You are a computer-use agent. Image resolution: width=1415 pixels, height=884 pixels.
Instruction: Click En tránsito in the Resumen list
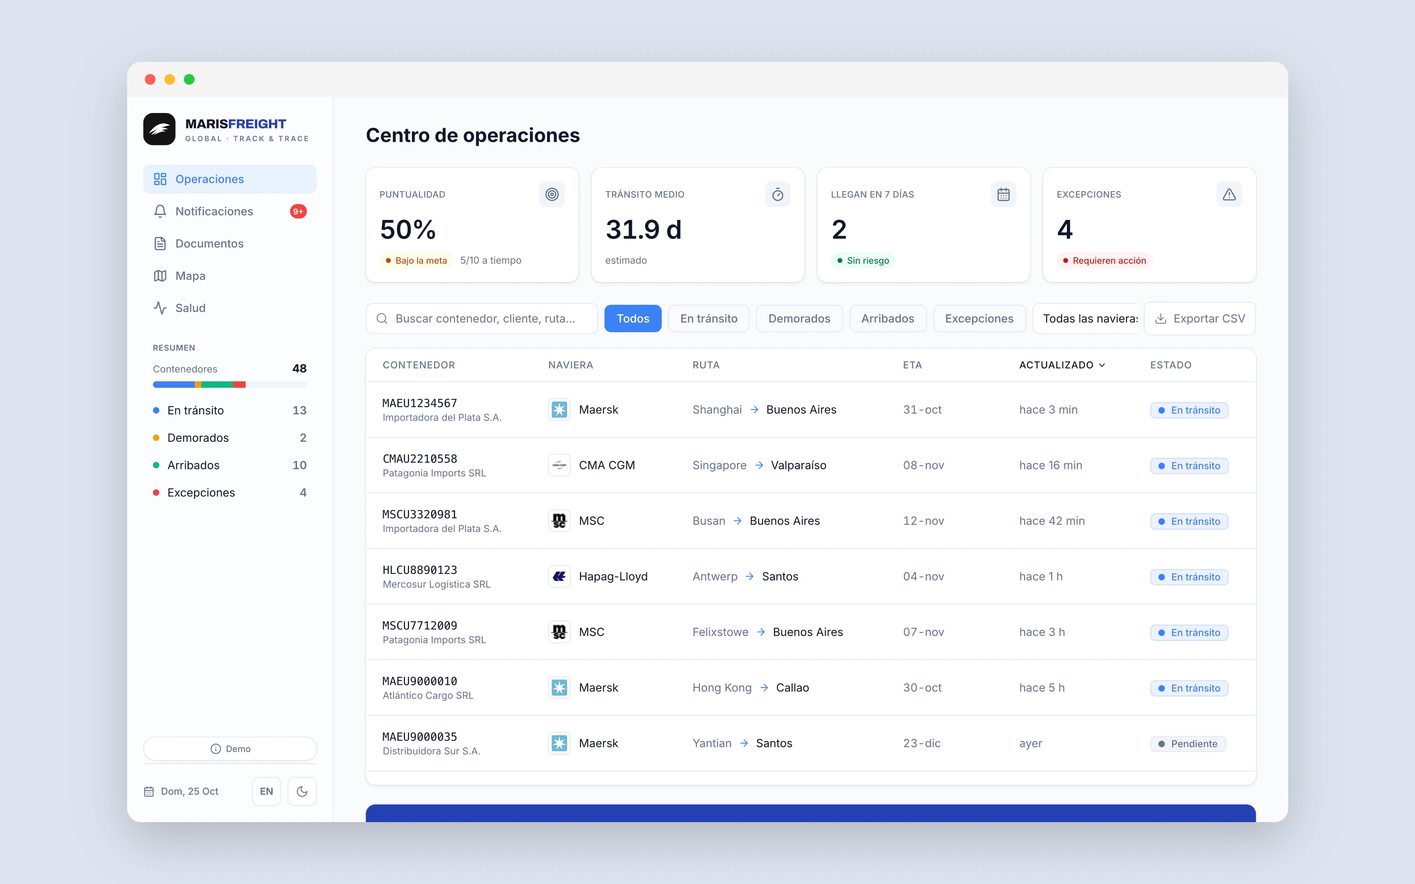point(229,410)
